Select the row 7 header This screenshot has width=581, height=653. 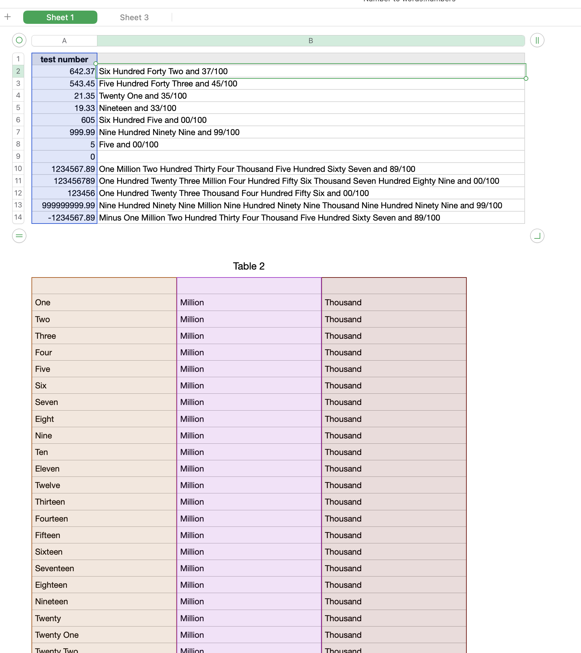pos(18,132)
